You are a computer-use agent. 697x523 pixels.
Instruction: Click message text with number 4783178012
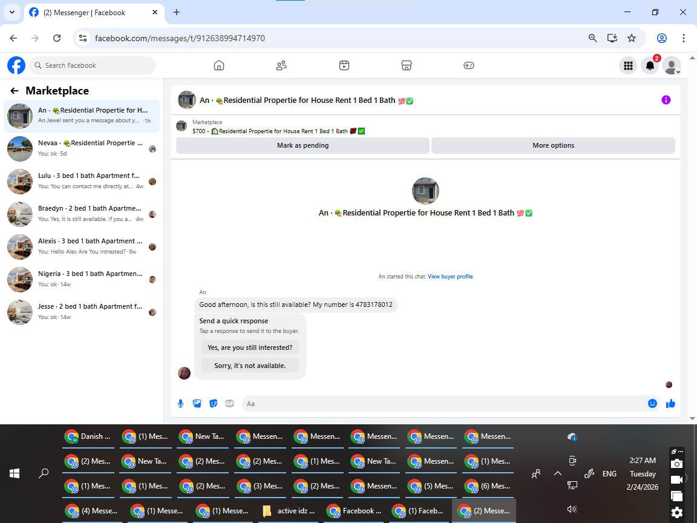tap(296, 304)
